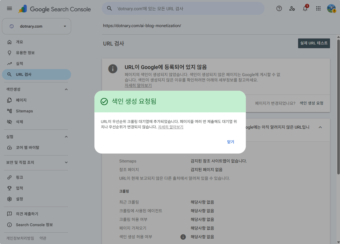Click the 감지된 참조 사이트맵이 없습니다 value
Image resolution: width=340 pixels, height=244 pixels.
pyautogui.click(x=218, y=161)
